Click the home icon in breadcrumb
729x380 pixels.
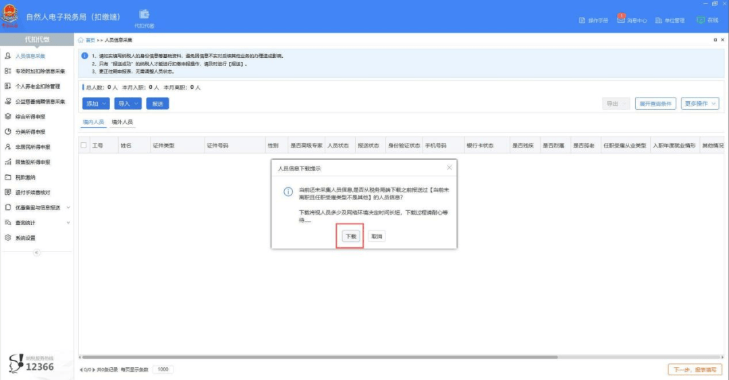click(x=82, y=40)
